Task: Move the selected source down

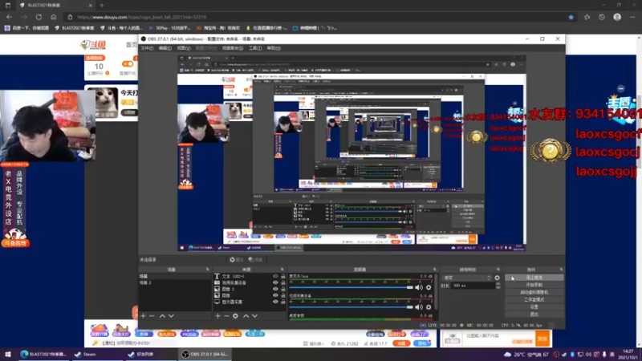Action: tap(254, 316)
